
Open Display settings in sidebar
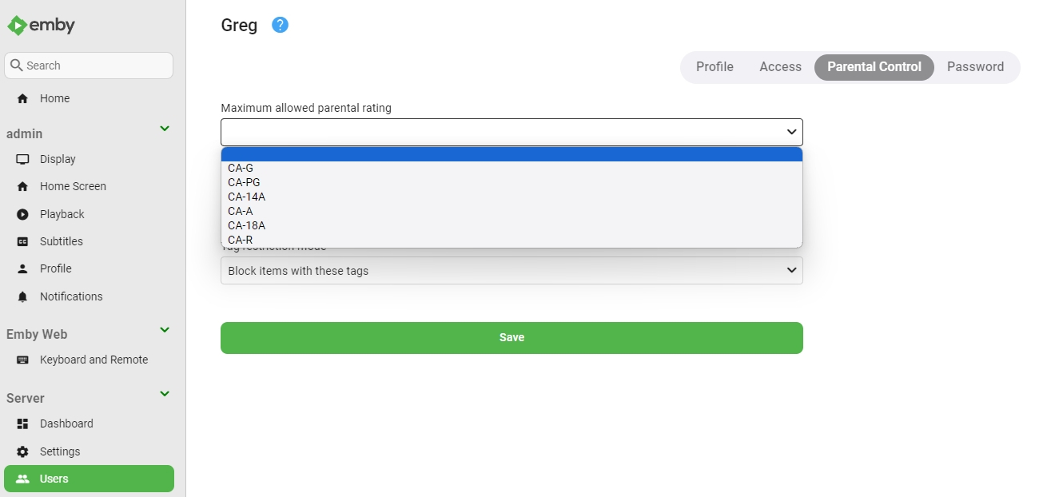tap(89, 159)
